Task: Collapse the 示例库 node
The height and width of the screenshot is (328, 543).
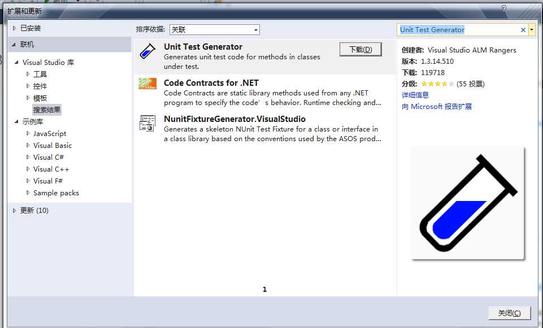Action: [x=16, y=121]
